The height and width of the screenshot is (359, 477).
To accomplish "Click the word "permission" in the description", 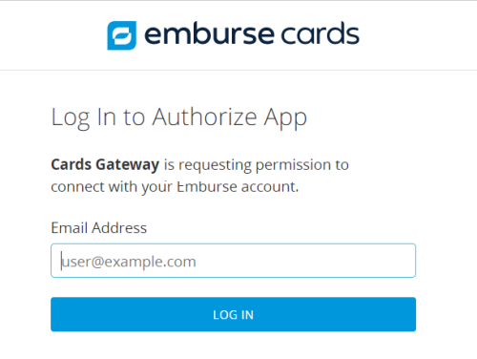I will click(x=293, y=165).
